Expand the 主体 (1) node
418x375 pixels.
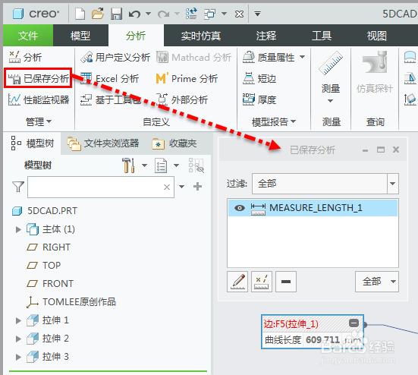[x=18, y=229]
